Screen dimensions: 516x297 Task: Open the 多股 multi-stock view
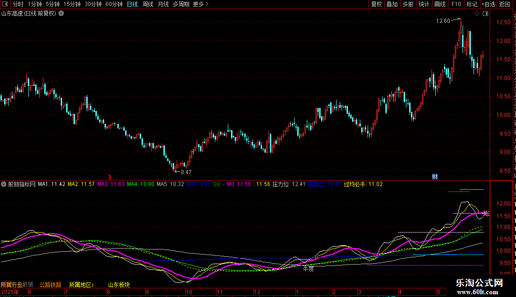point(408,4)
